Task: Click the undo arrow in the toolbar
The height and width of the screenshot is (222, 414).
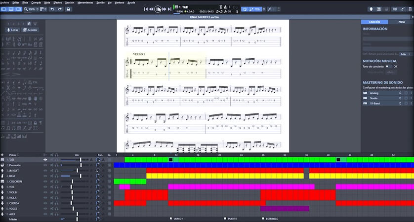Action: coord(52,9)
